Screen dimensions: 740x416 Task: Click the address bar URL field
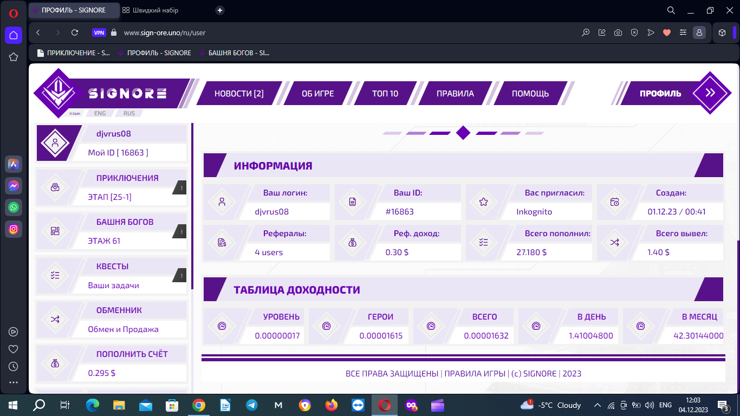click(347, 32)
